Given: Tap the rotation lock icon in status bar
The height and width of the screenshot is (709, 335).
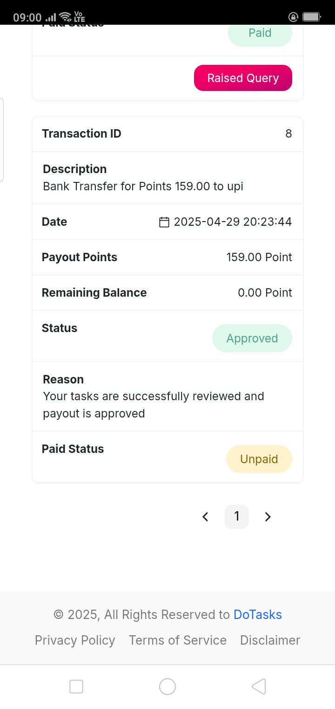Looking at the screenshot, I should (x=293, y=17).
